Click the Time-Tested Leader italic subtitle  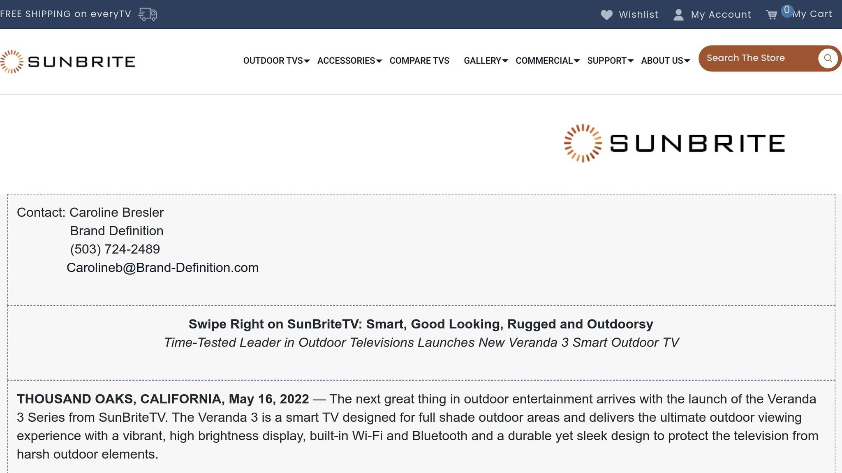[421, 342]
